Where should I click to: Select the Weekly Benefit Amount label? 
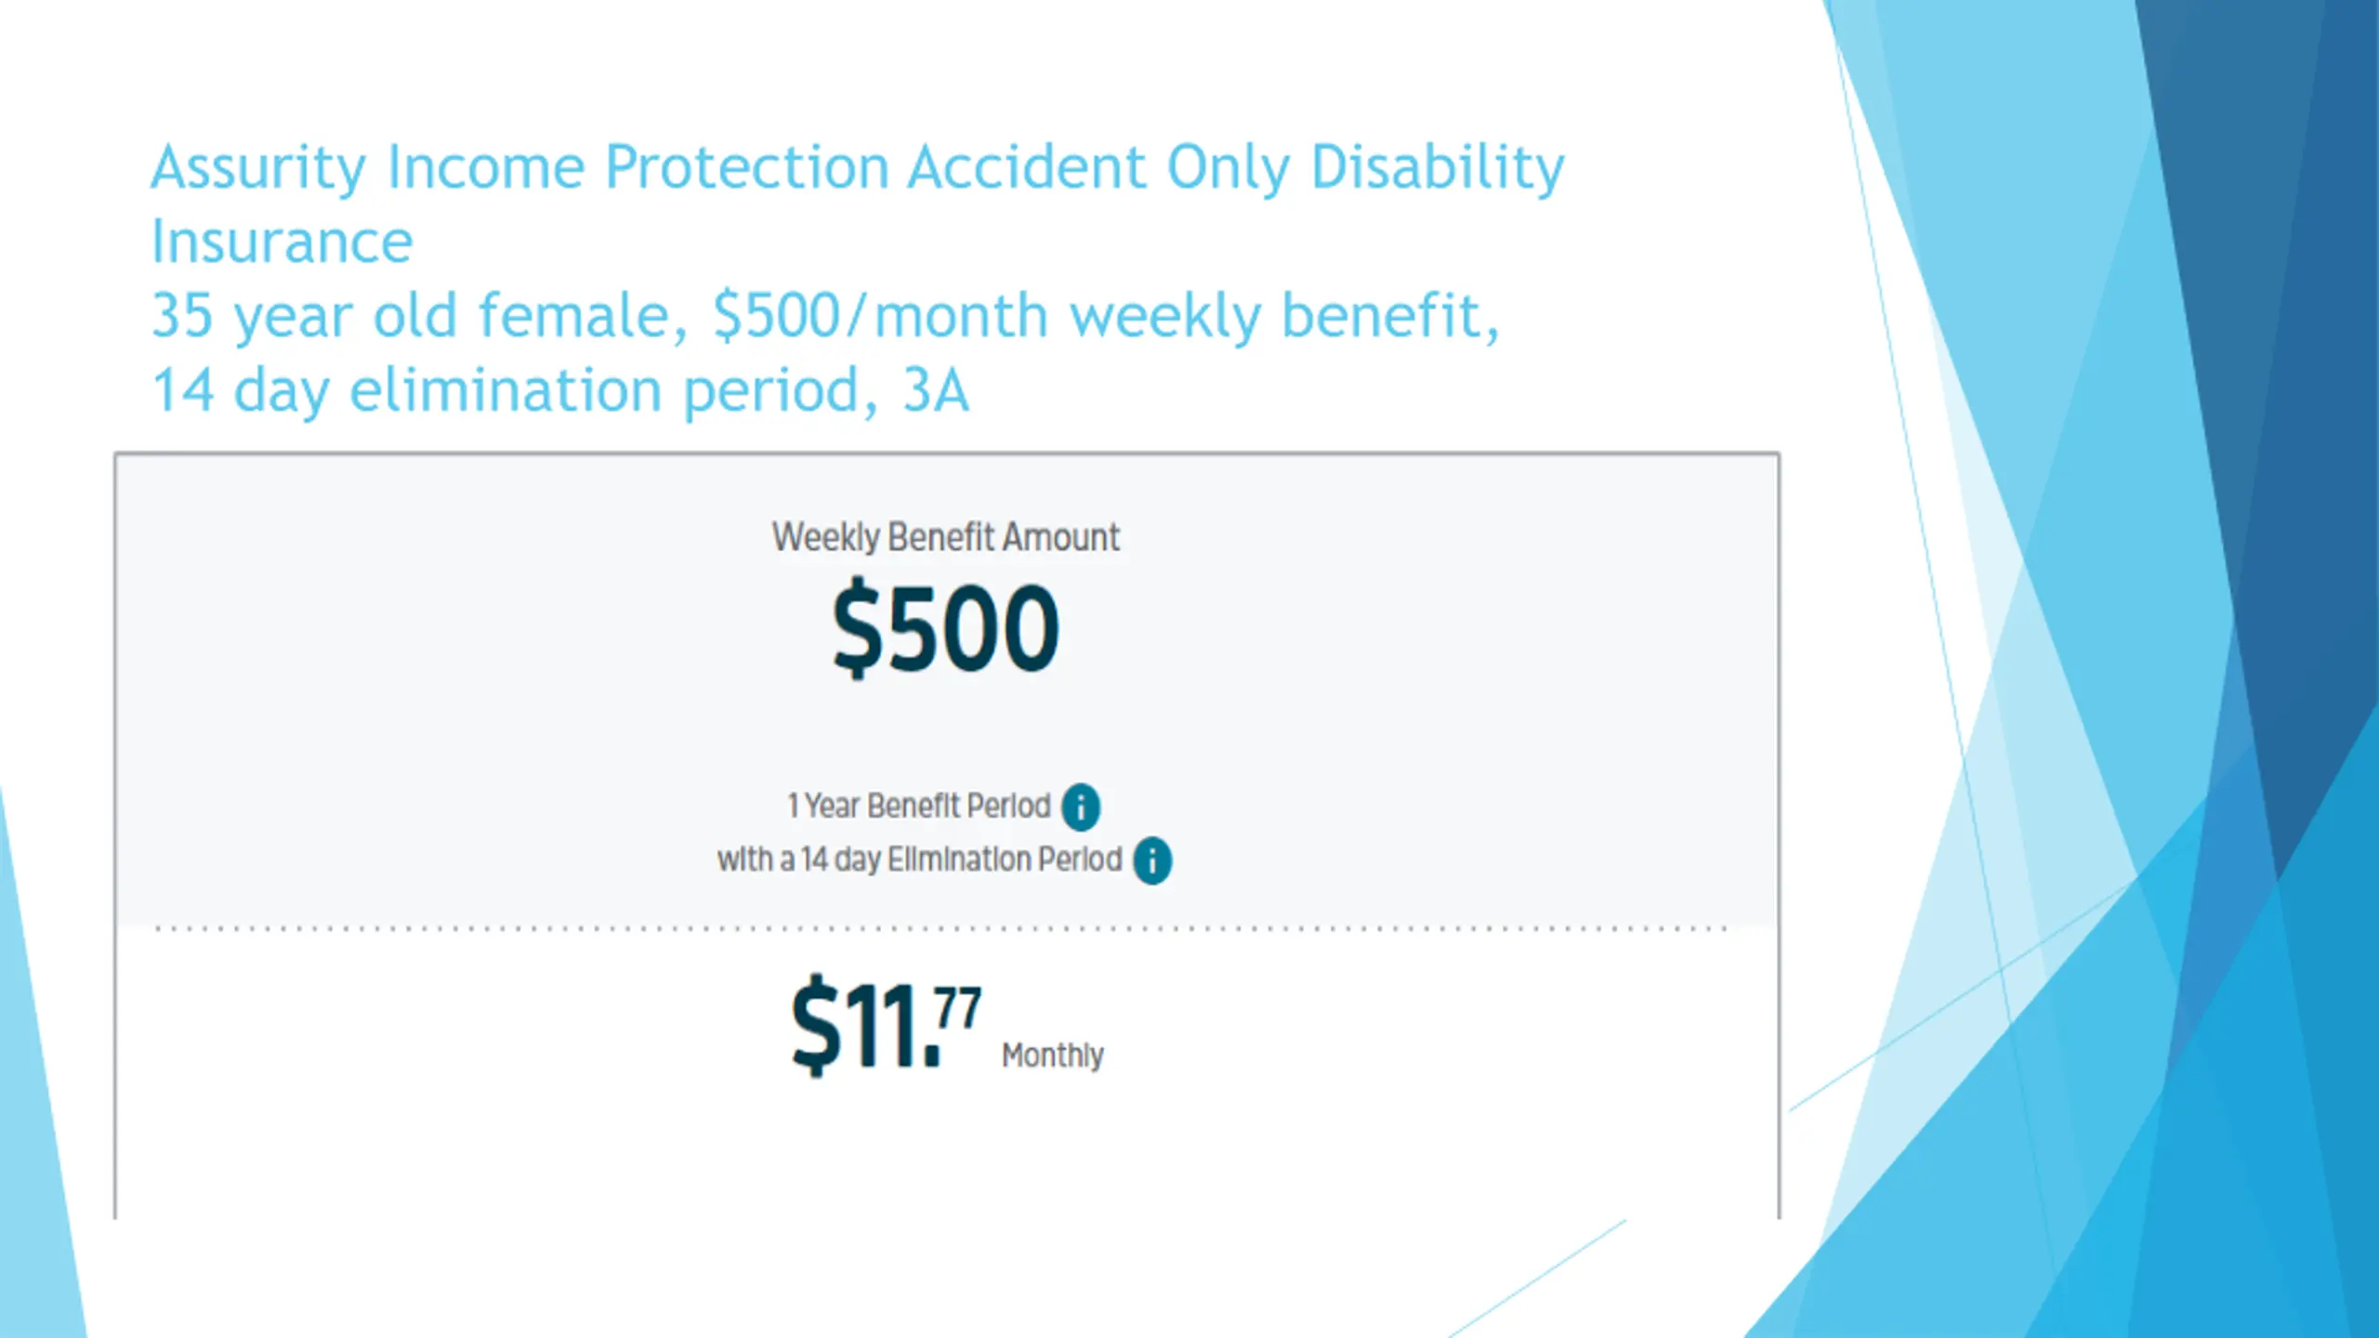pos(945,537)
